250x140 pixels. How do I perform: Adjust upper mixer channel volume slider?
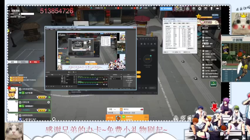(x=90, y=79)
